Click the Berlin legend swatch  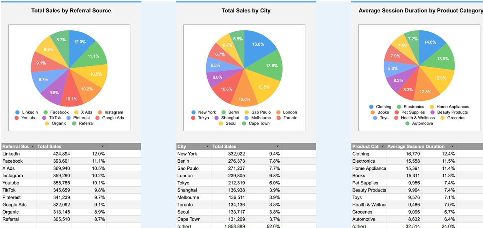click(x=224, y=112)
